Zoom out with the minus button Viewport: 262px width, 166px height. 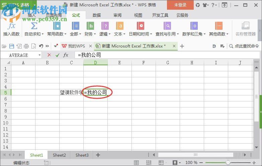coord(201,163)
